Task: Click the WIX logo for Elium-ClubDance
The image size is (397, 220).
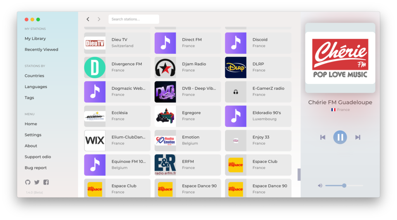Action: (x=95, y=141)
